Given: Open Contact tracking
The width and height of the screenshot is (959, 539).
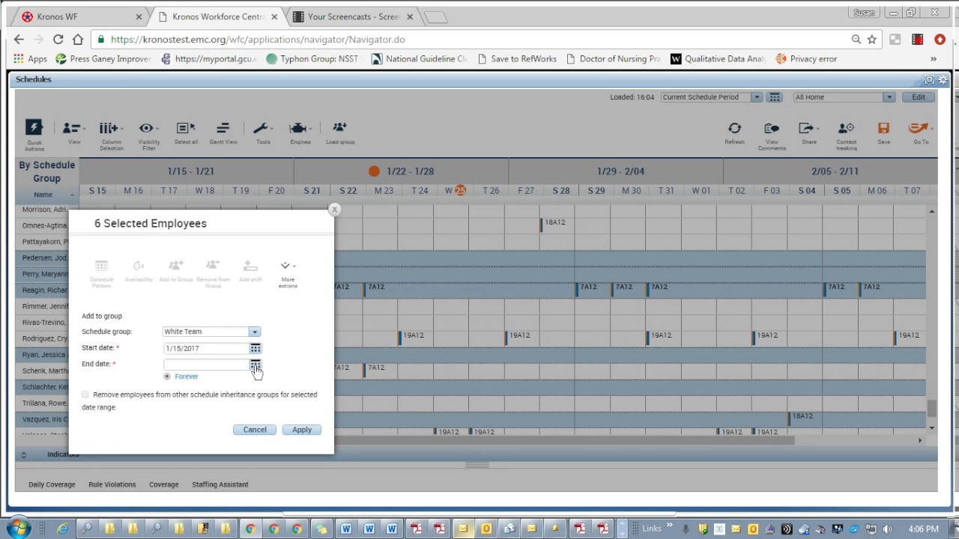Looking at the screenshot, I should pos(846,129).
